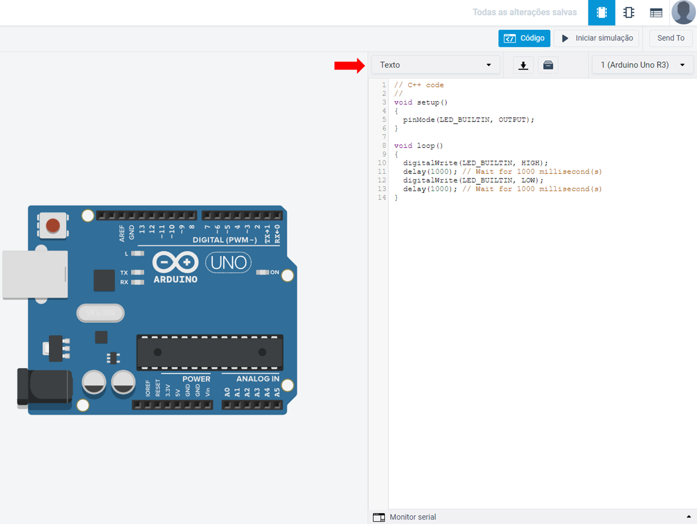Image resolution: width=697 pixels, height=524 pixels.
Task: Click the A0 analog pin header
Action: coord(227,405)
